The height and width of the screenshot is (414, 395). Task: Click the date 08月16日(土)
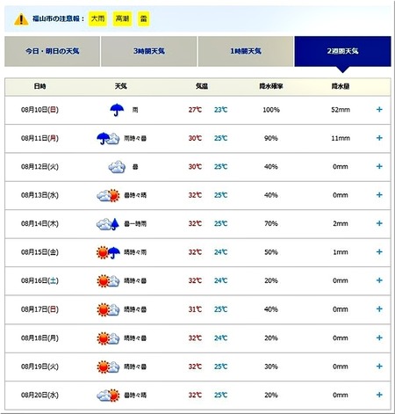(39, 280)
